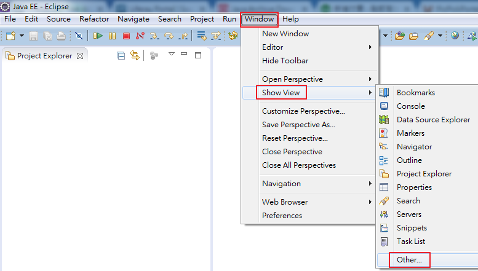This screenshot has width=478, height=271.
Task: Click the Disconnect debug icon
Action: click(140, 36)
